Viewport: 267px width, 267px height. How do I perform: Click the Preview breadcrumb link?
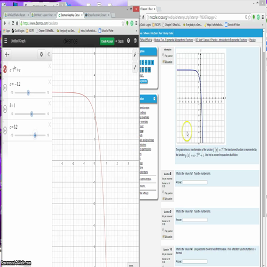point(253,40)
